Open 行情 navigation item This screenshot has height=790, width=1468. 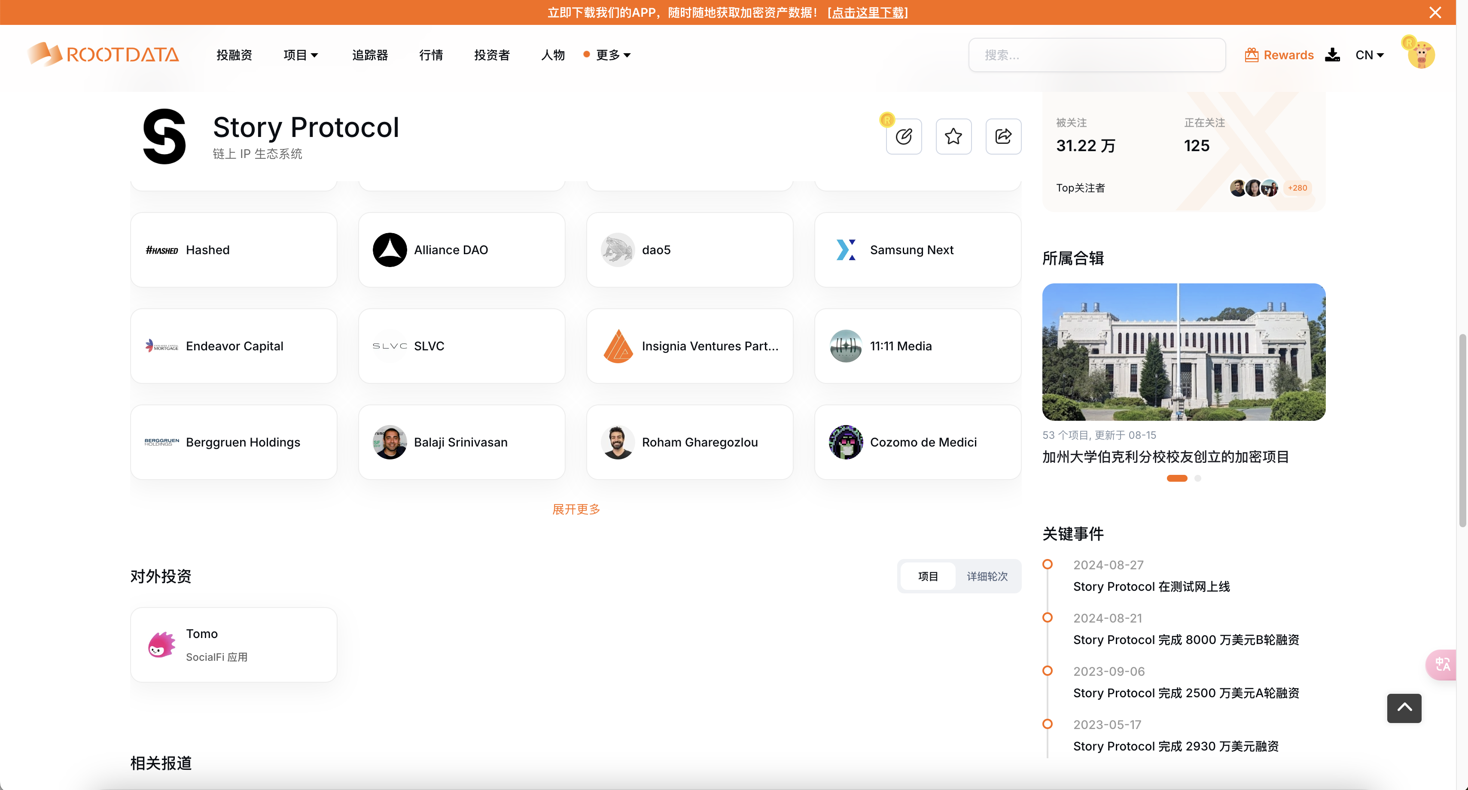pos(431,55)
